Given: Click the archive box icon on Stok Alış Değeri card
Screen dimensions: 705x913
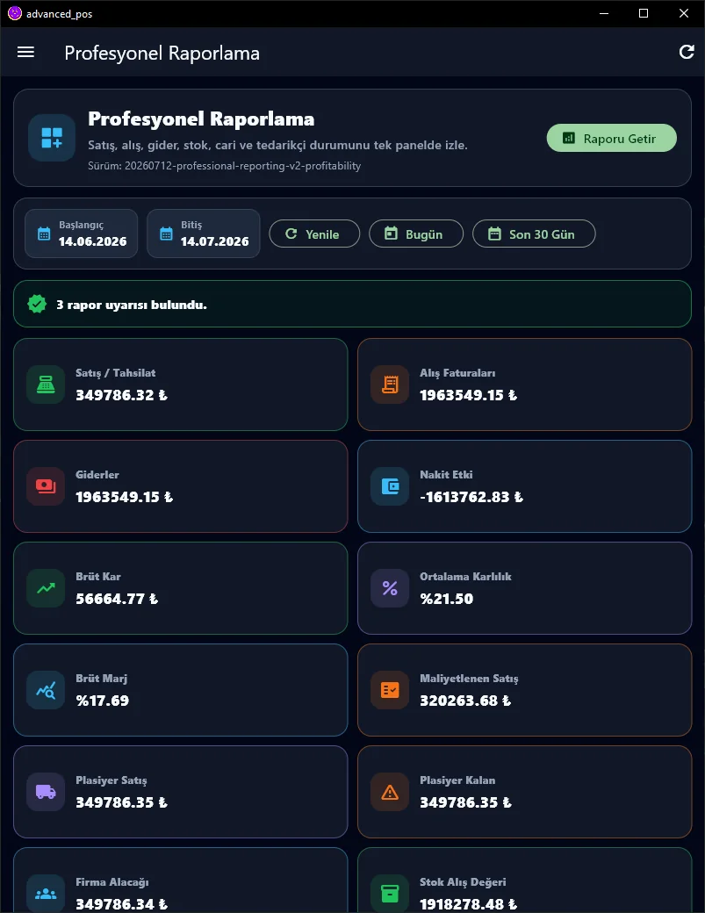Looking at the screenshot, I should click(x=390, y=894).
